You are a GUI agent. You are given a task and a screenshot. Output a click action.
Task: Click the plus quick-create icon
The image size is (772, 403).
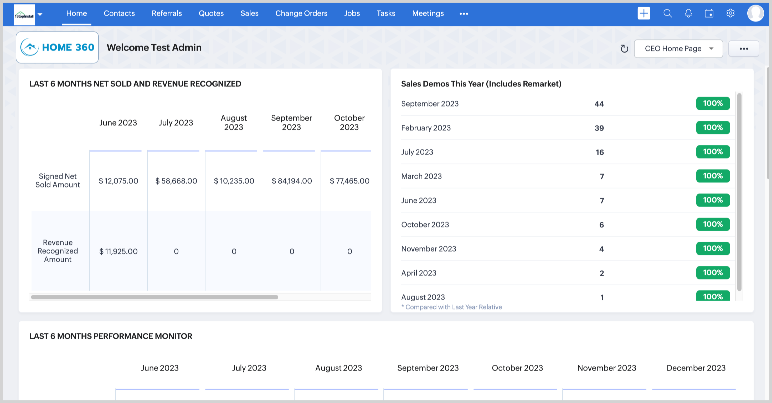[644, 13]
